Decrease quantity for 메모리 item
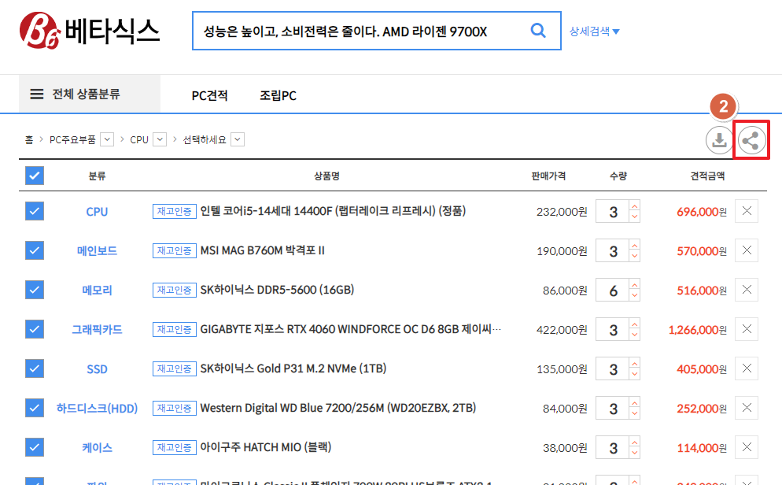The height and width of the screenshot is (485, 782). [634, 295]
